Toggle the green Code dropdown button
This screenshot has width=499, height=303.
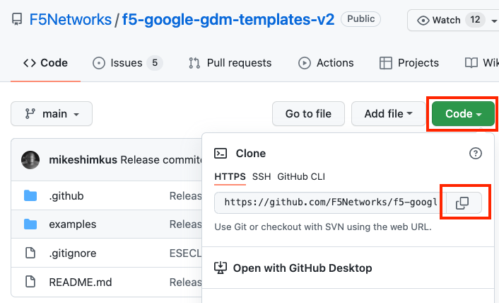pos(463,114)
